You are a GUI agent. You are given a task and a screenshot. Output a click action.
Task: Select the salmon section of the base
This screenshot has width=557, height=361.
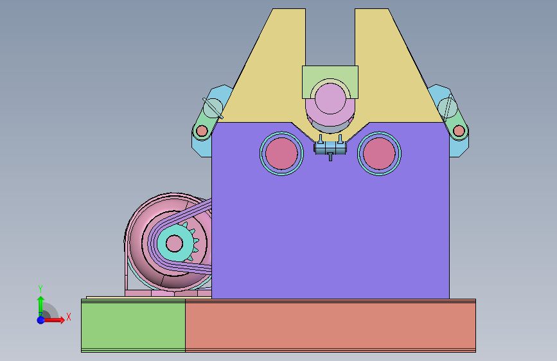pyautogui.click(x=330, y=326)
